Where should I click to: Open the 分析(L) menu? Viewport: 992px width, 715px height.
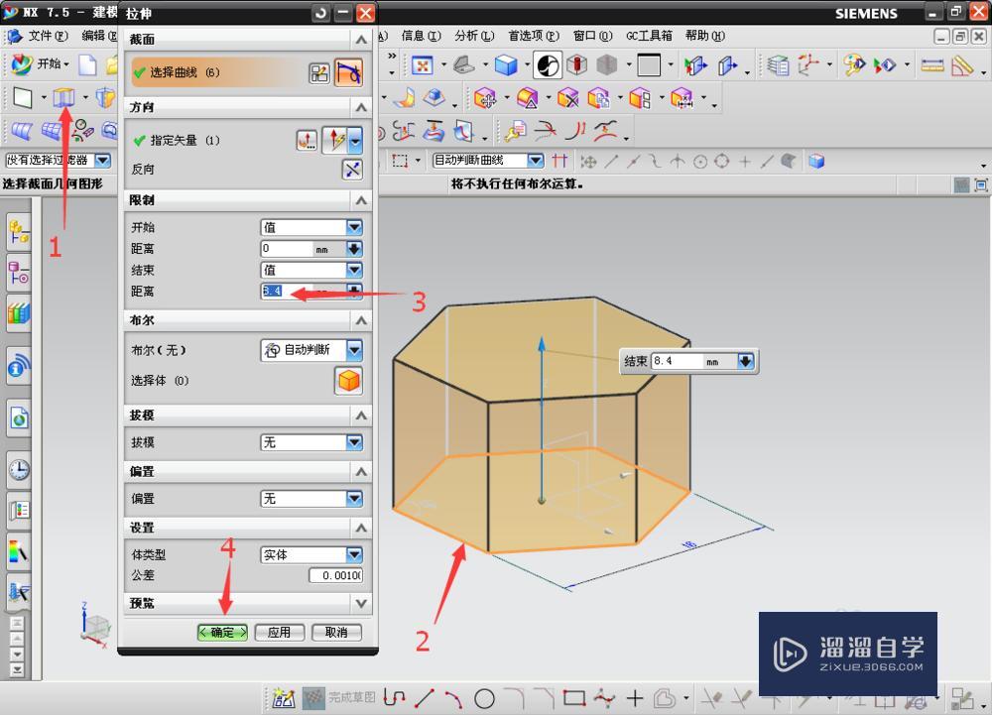[474, 36]
